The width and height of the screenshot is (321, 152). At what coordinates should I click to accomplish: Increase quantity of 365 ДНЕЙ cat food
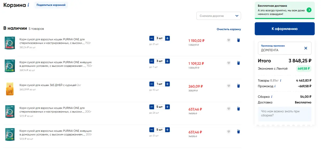(167, 84)
